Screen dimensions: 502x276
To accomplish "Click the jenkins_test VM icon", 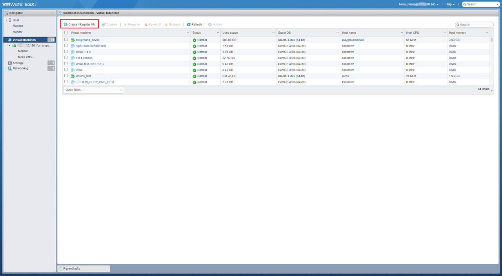I will (73, 76).
